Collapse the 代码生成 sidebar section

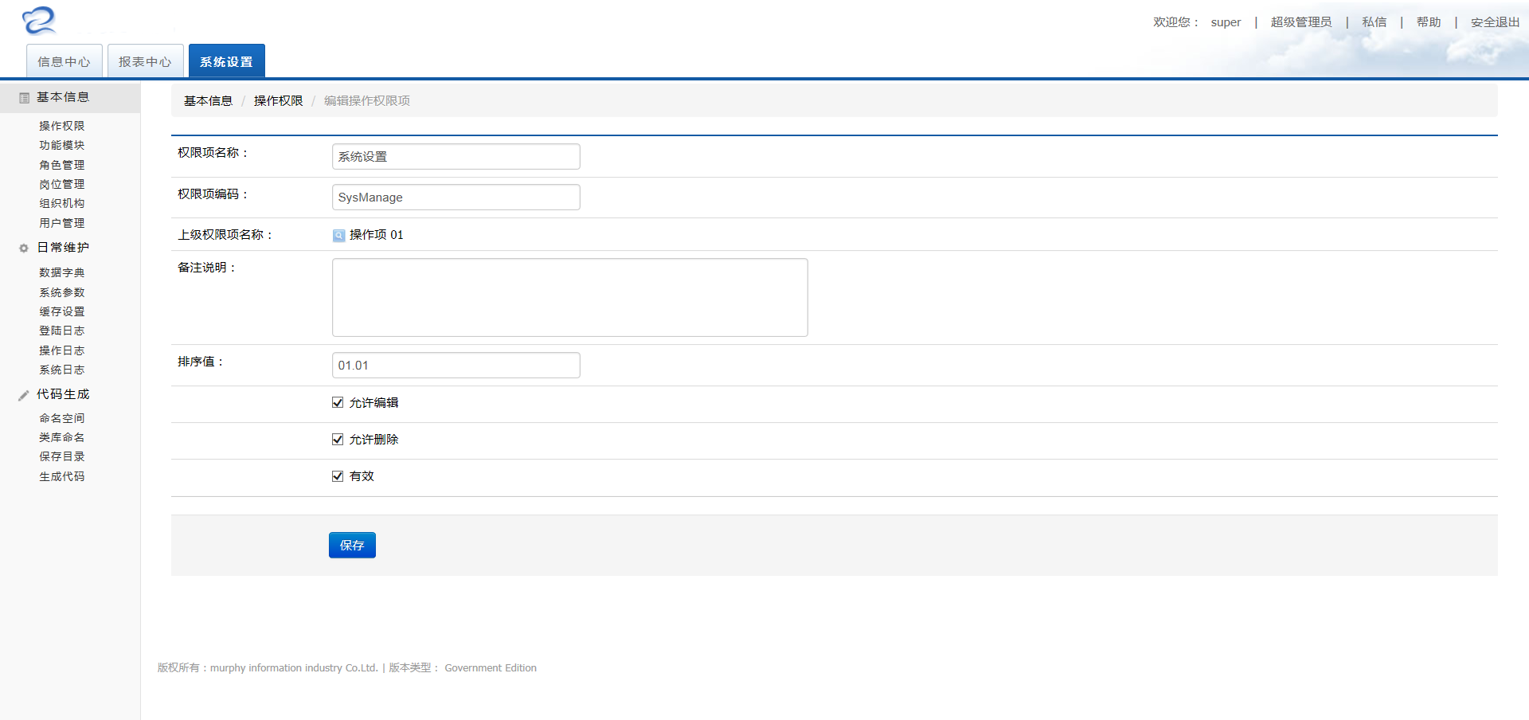point(63,394)
